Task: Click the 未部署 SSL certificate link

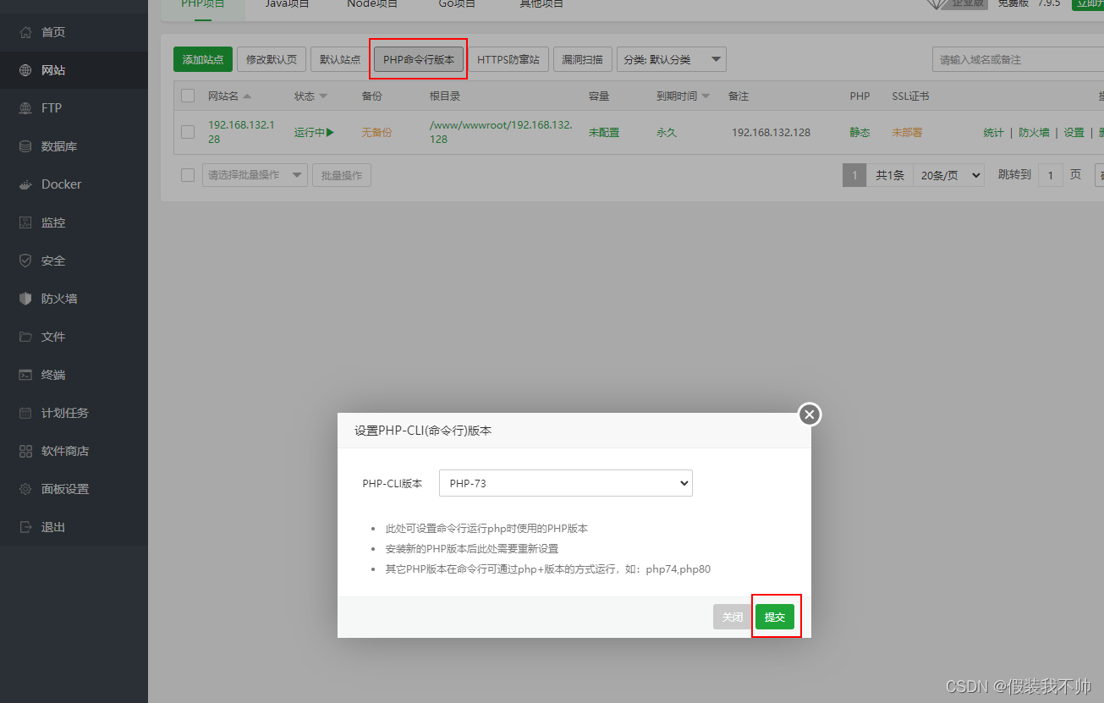Action: [907, 132]
